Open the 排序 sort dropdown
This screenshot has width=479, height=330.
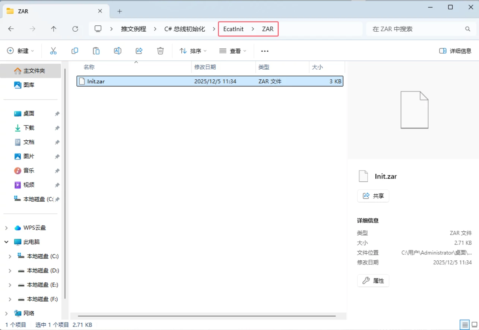coord(193,51)
